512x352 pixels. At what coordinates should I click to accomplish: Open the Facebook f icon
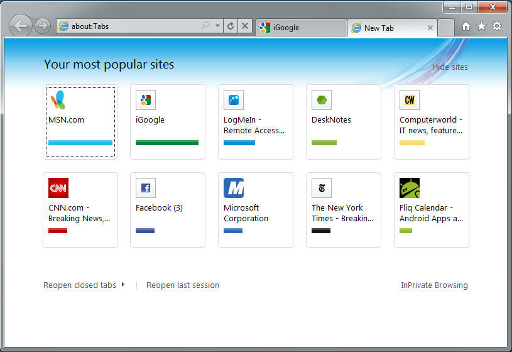tap(146, 188)
